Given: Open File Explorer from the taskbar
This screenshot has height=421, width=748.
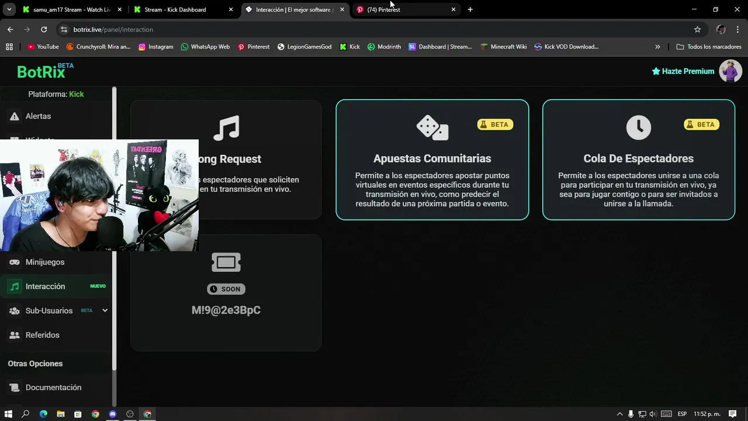Looking at the screenshot, I should click(61, 414).
